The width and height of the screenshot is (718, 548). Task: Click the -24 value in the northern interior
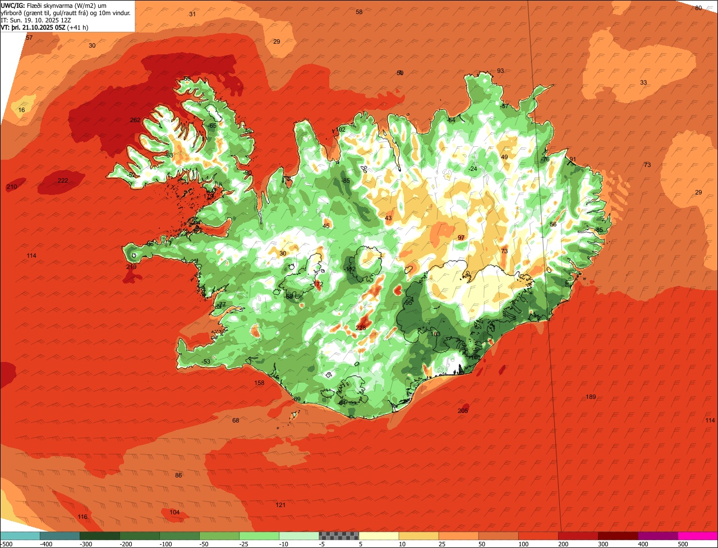point(473,169)
